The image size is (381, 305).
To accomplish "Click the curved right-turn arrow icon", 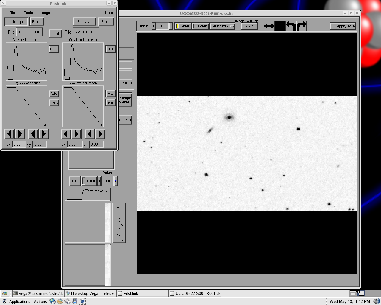I will (302, 26).
